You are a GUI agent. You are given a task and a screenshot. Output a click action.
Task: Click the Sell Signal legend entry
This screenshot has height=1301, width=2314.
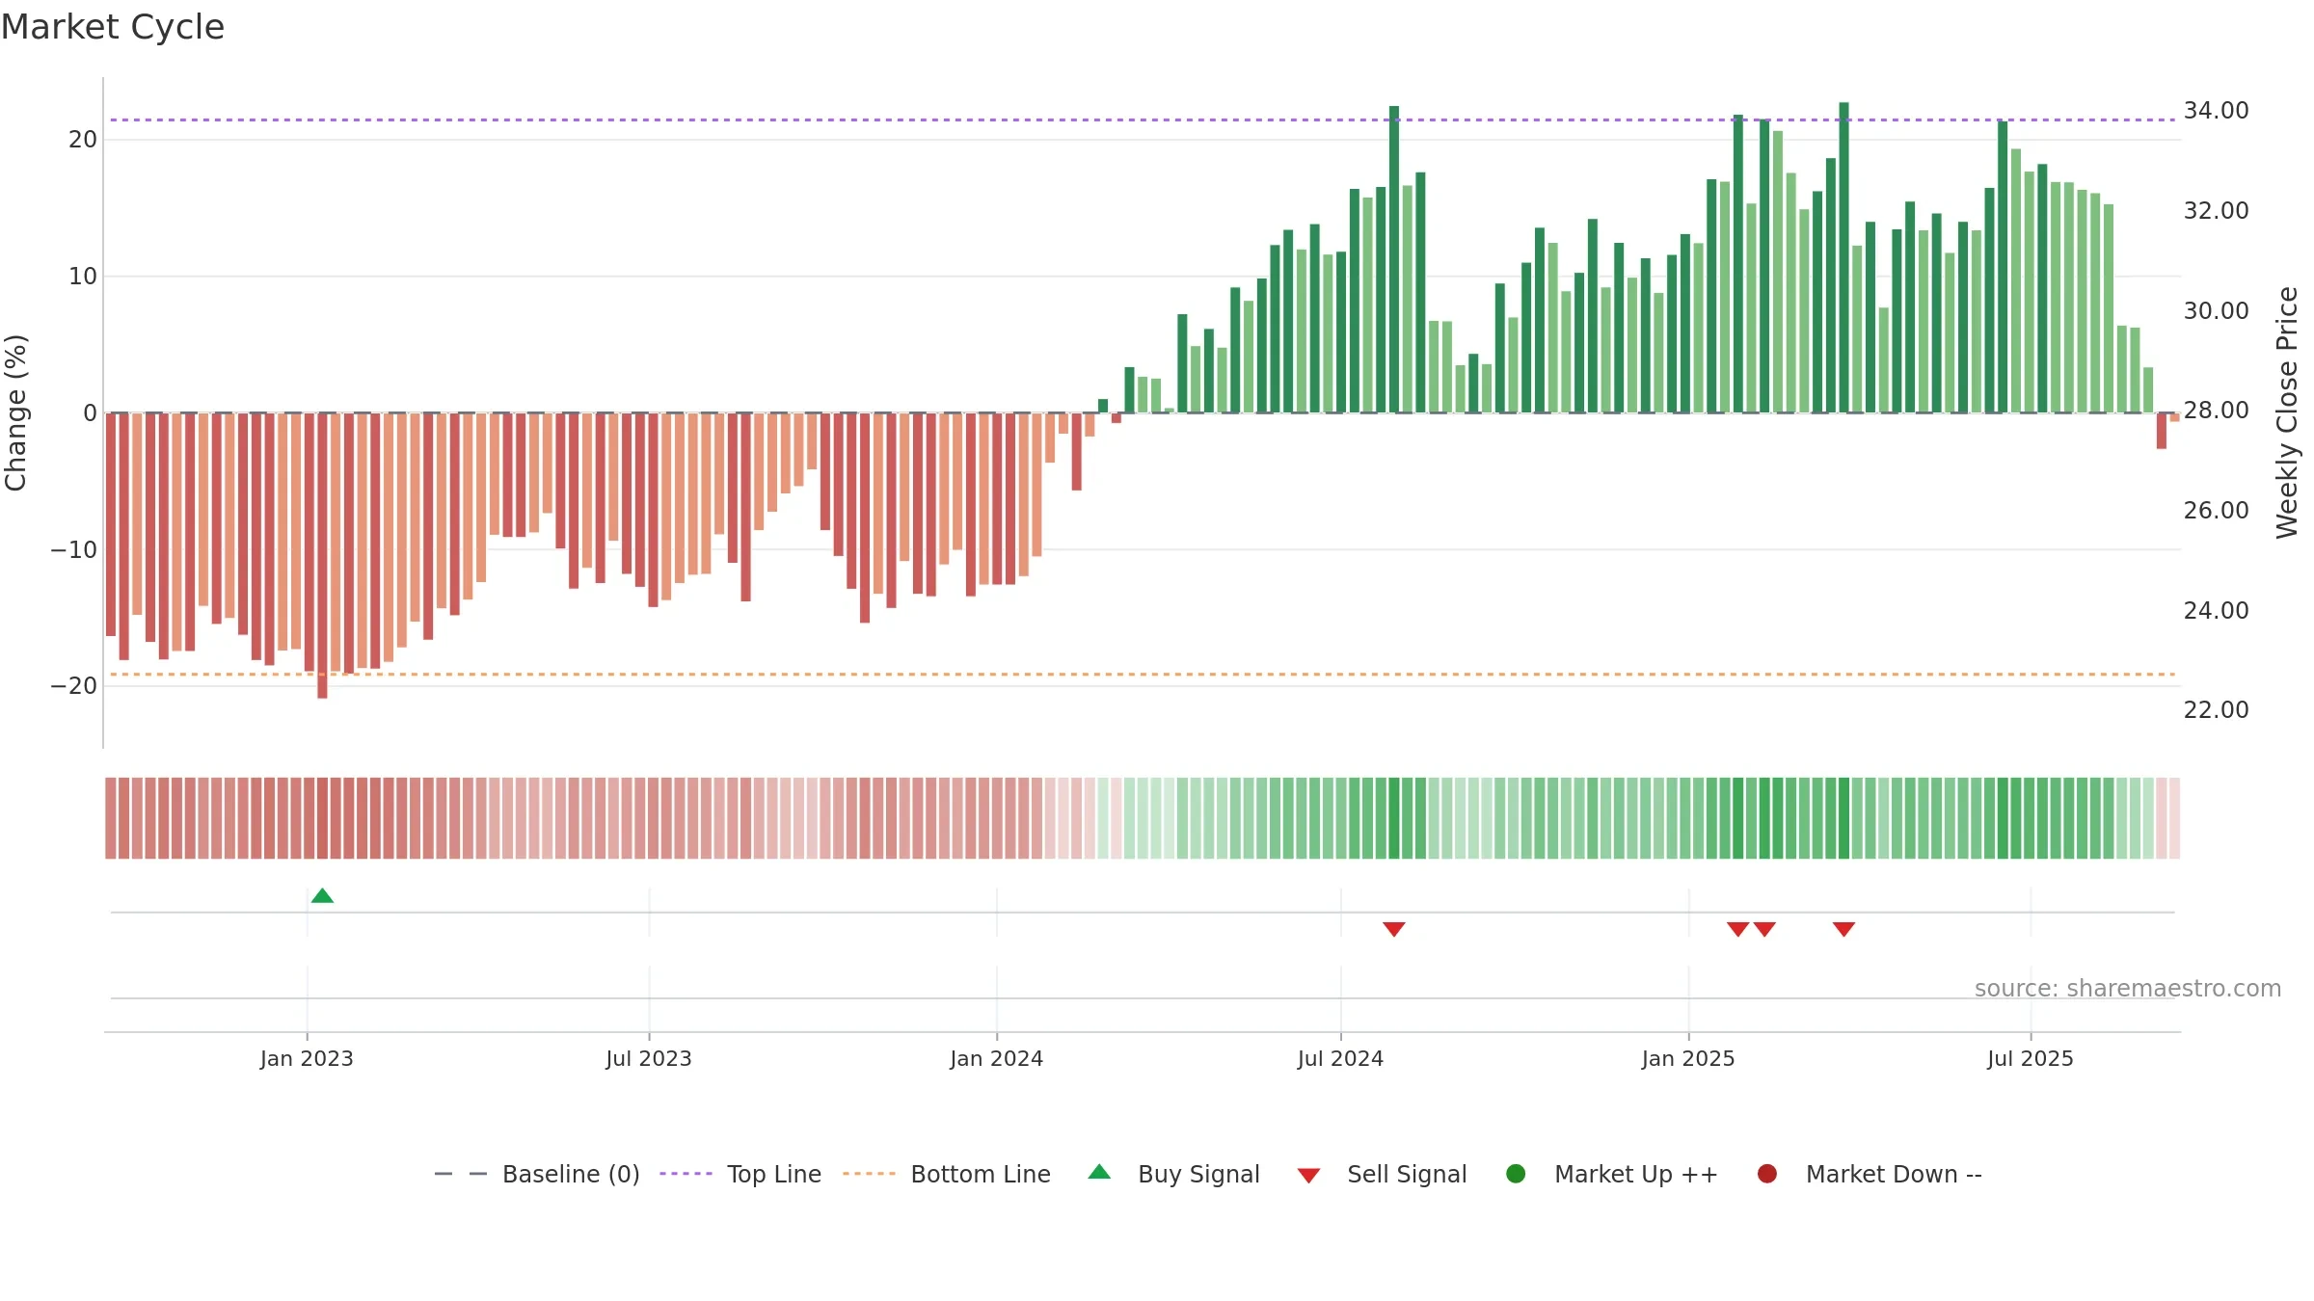pyautogui.click(x=1382, y=1174)
